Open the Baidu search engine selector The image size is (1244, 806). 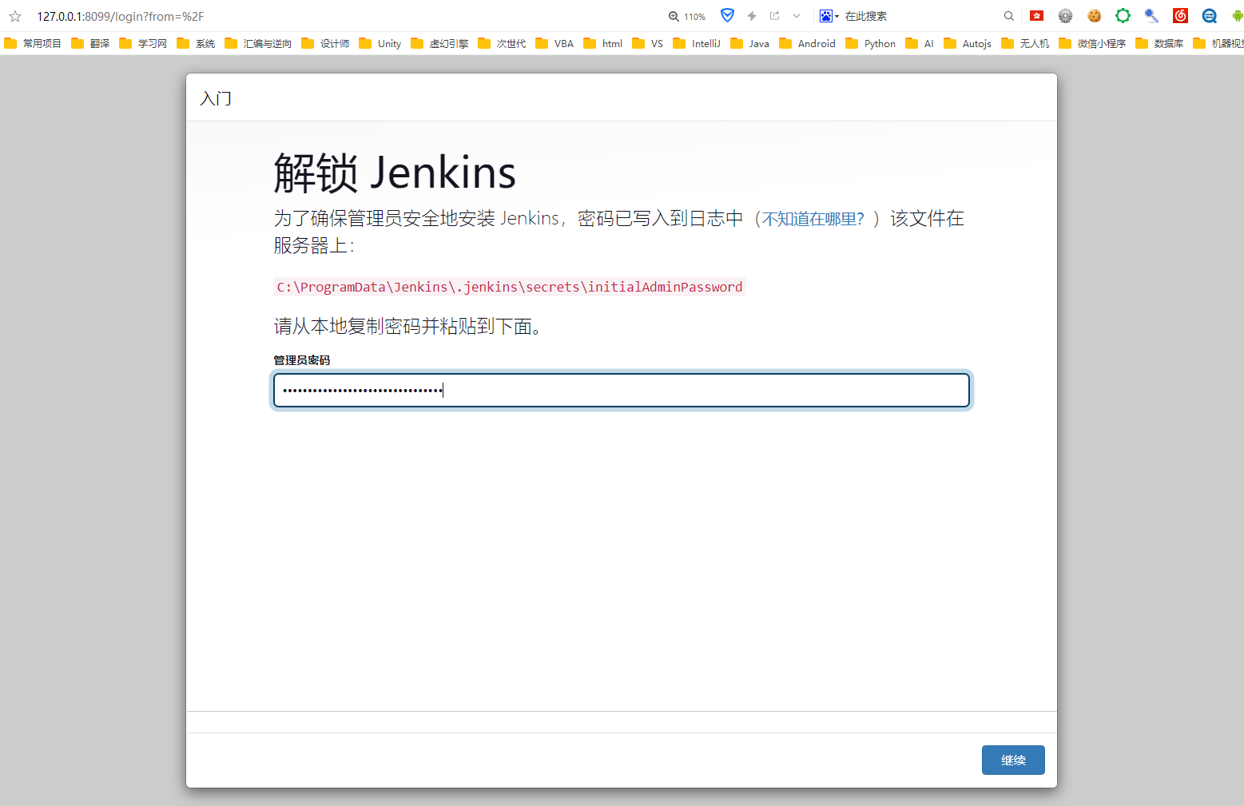coord(829,16)
